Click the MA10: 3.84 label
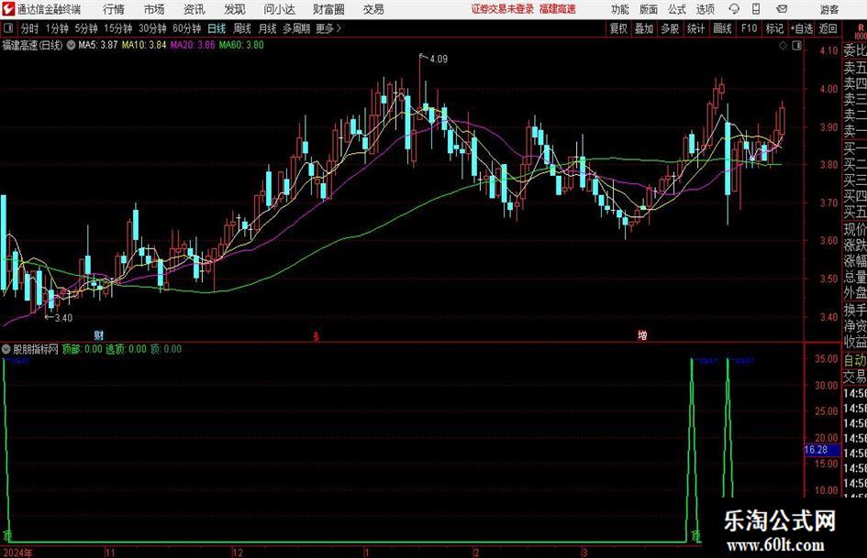This screenshot has height=558, width=867. coord(144,45)
